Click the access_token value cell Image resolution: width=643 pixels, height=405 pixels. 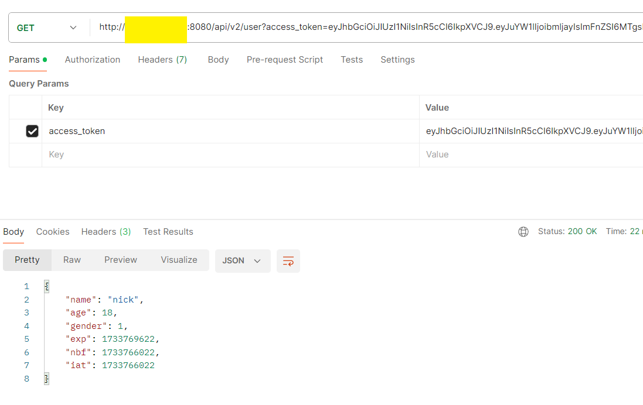[530, 131]
